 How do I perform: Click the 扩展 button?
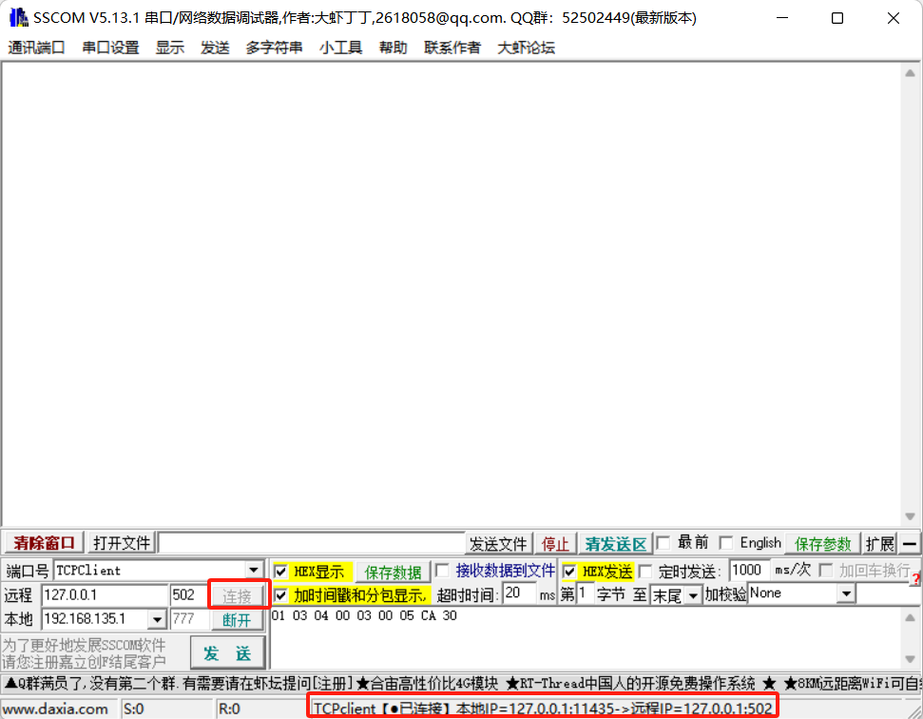point(879,543)
